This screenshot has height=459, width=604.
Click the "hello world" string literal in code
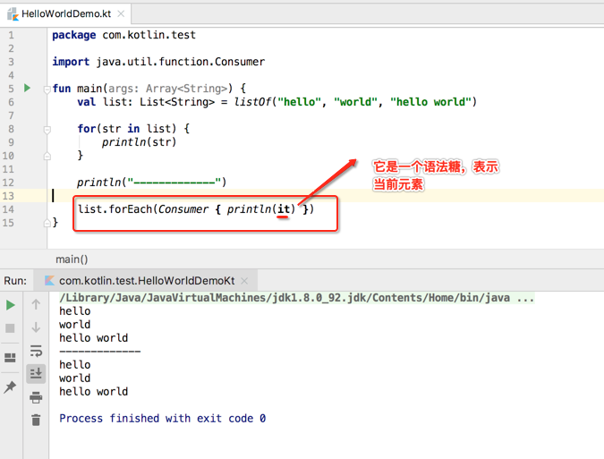tap(430, 102)
